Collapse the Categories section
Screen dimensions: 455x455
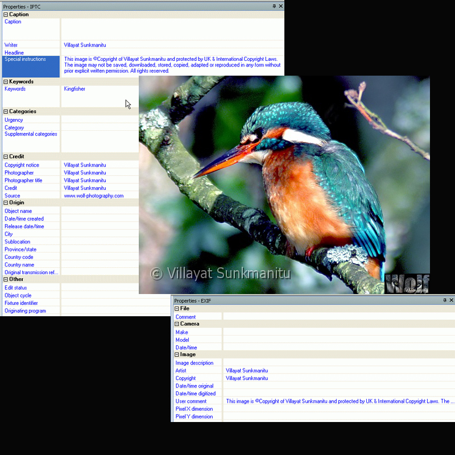(6, 111)
